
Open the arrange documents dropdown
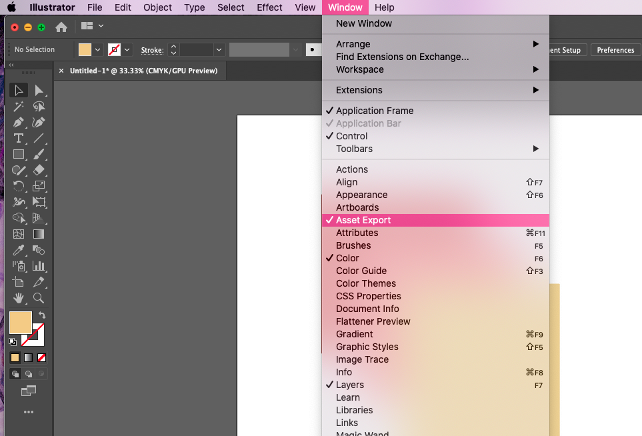click(x=92, y=26)
